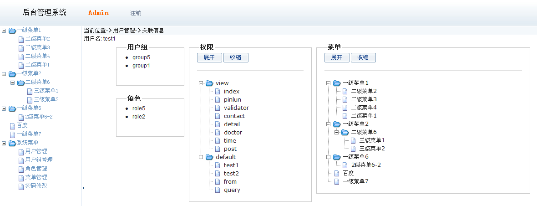Collapse 一级菜单2 in the 菜单 panel
The width and height of the screenshot is (537, 206).
point(328,124)
